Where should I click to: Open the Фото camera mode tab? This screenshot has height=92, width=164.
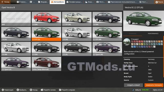(x=101, y=2)
